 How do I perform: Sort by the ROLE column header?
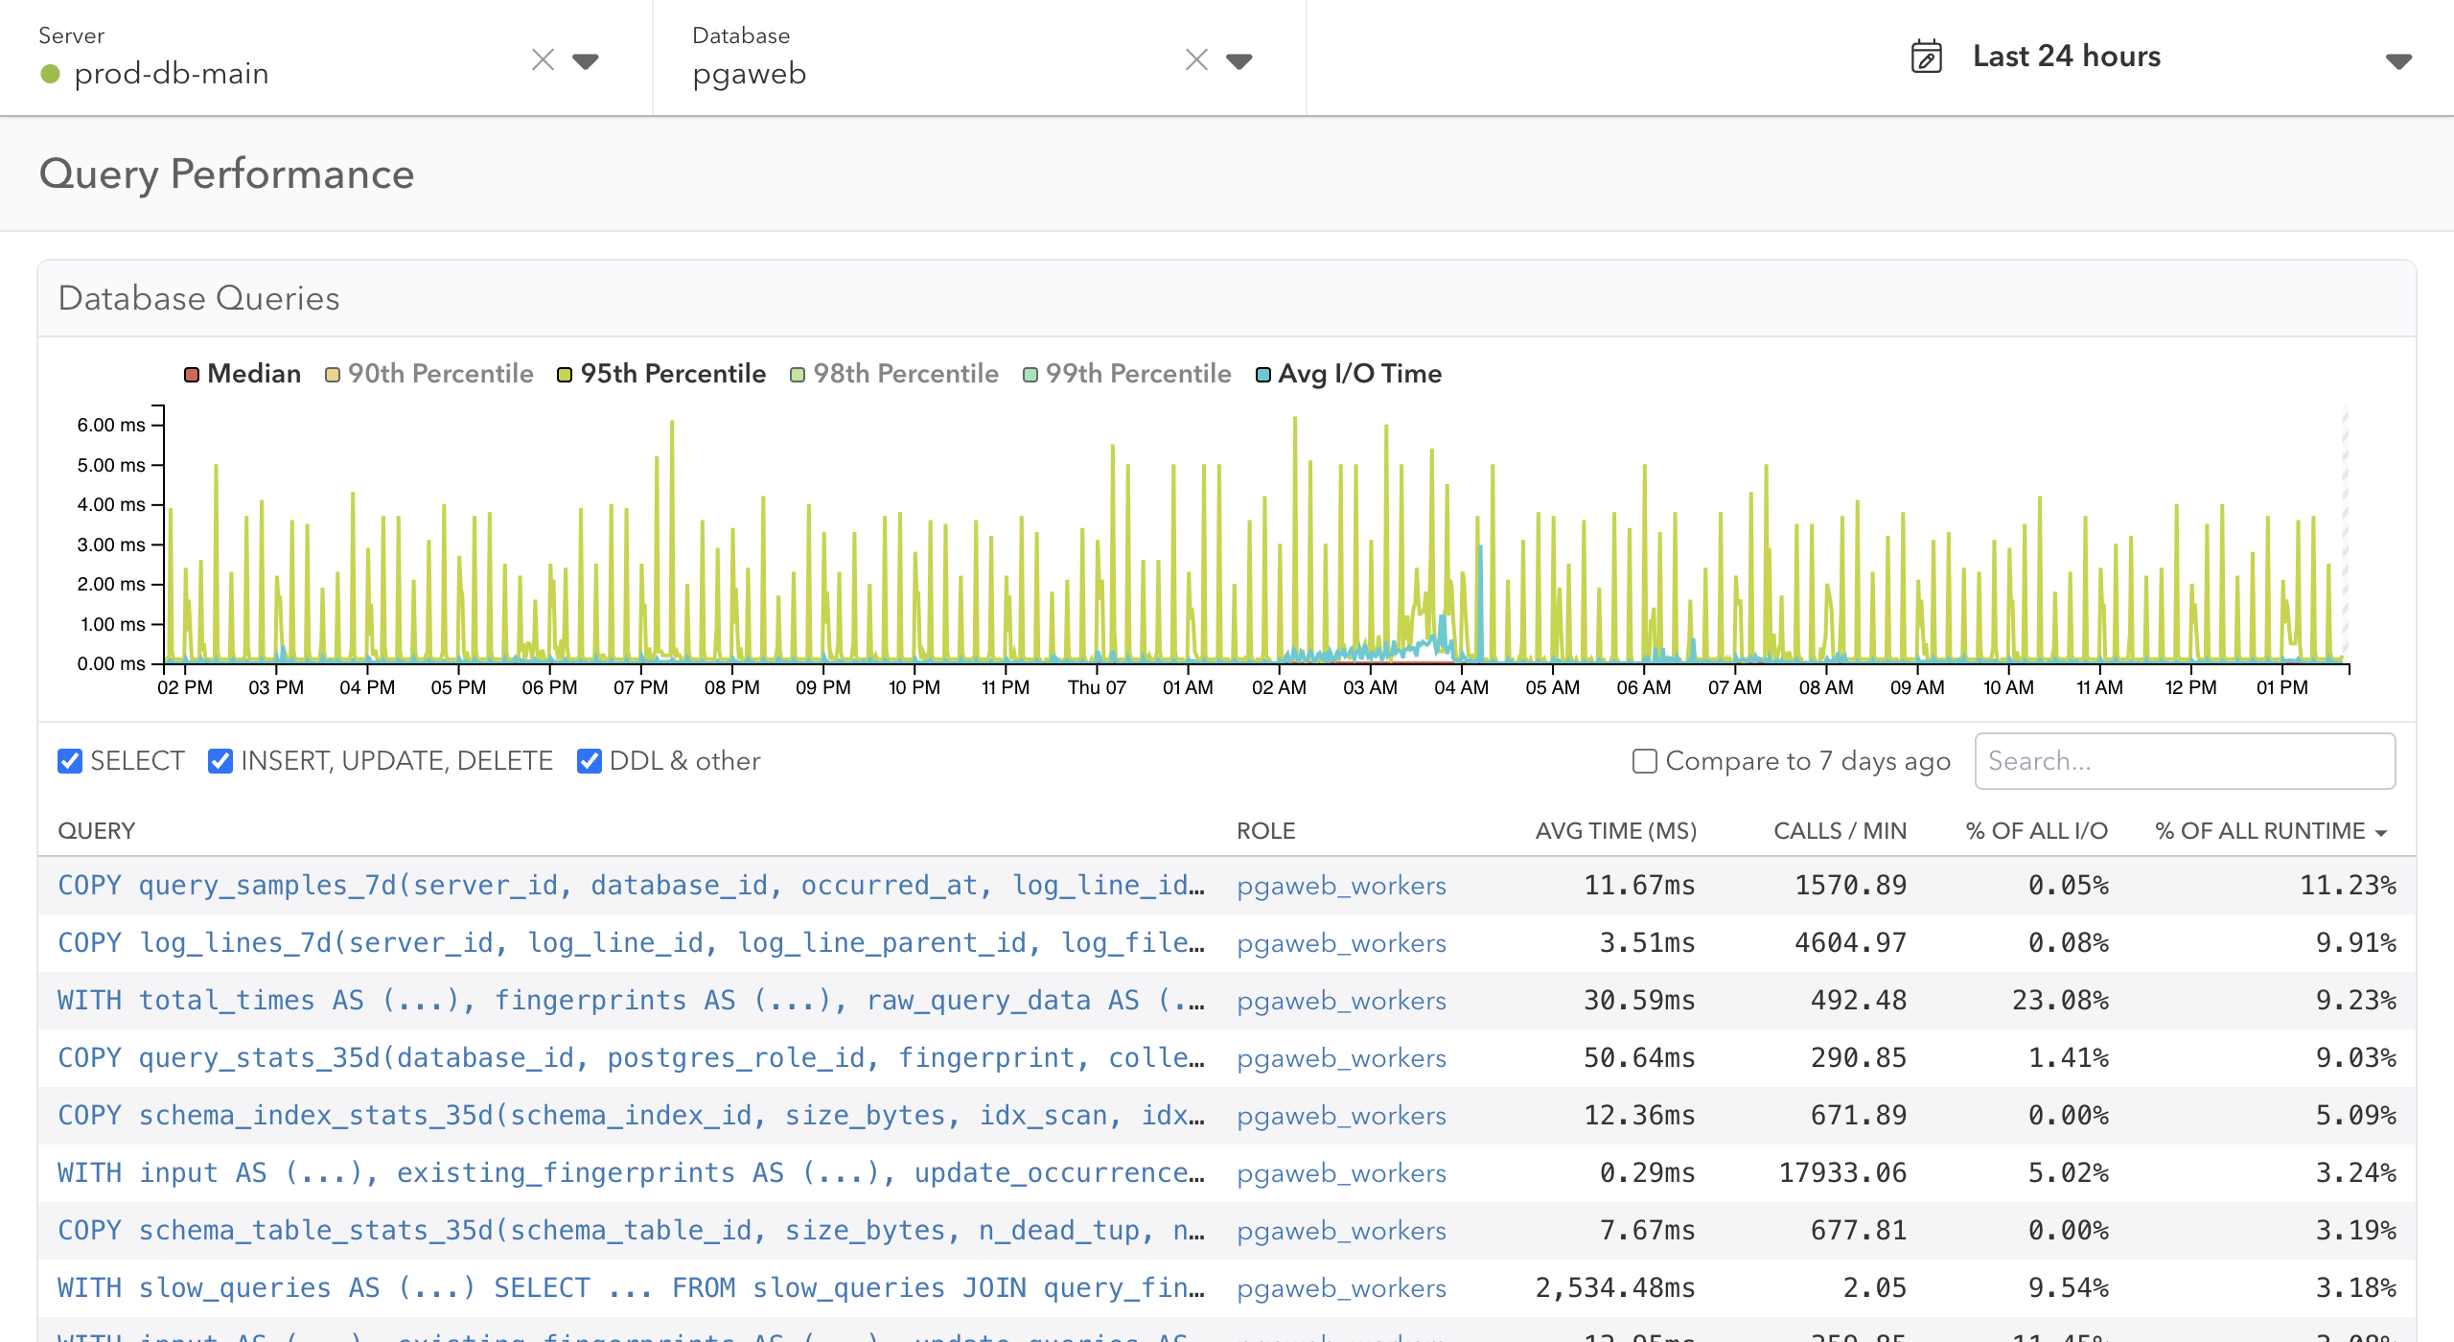1265,831
